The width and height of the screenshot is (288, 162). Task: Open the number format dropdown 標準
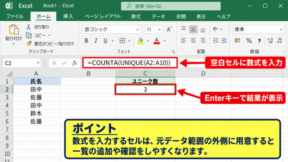pyautogui.click(x=281, y=29)
